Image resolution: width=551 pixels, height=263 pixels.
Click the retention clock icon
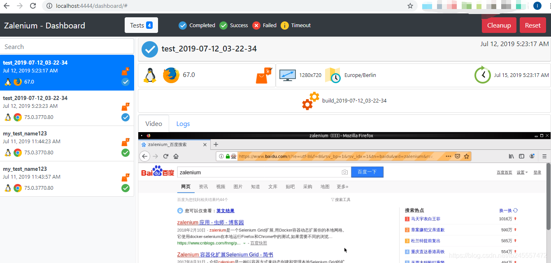pyautogui.click(x=483, y=75)
